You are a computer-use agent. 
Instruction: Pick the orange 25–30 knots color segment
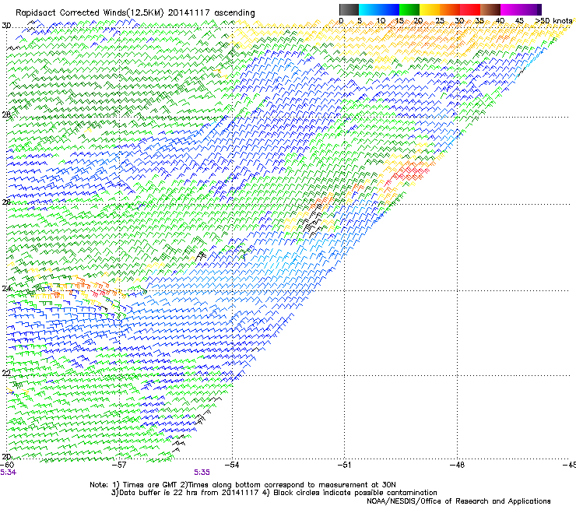point(450,9)
